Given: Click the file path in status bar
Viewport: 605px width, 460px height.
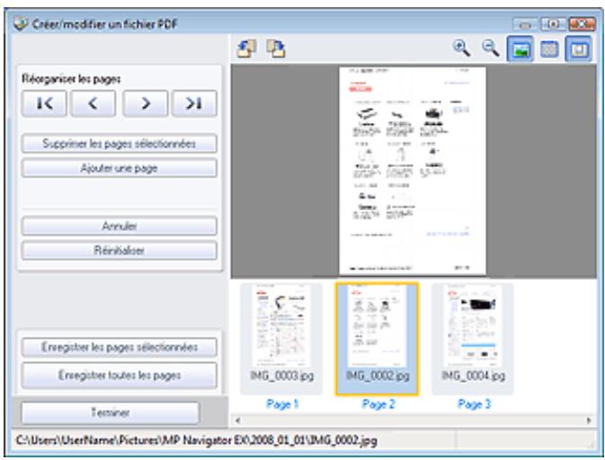Looking at the screenshot, I should [196, 440].
